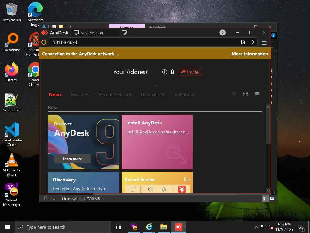This screenshot has height=233, width=310.
Task: Open the AnyDesk hamburger main menu
Action: click(x=264, y=42)
